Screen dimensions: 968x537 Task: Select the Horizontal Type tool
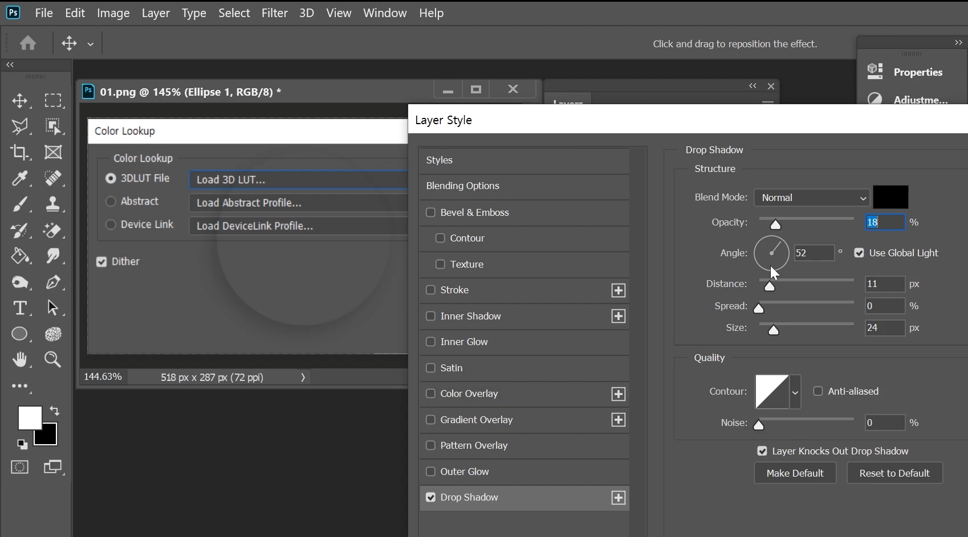click(x=20, y=308)
